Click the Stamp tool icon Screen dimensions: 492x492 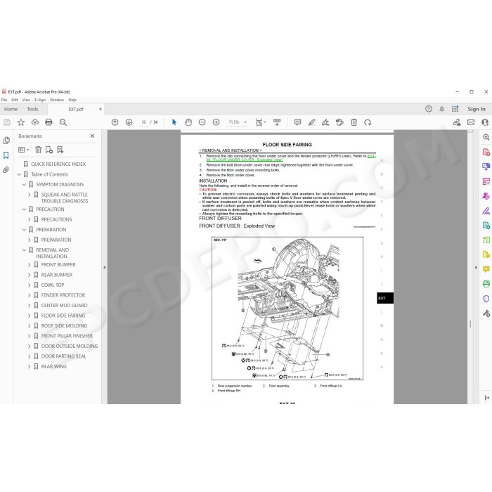339,122
